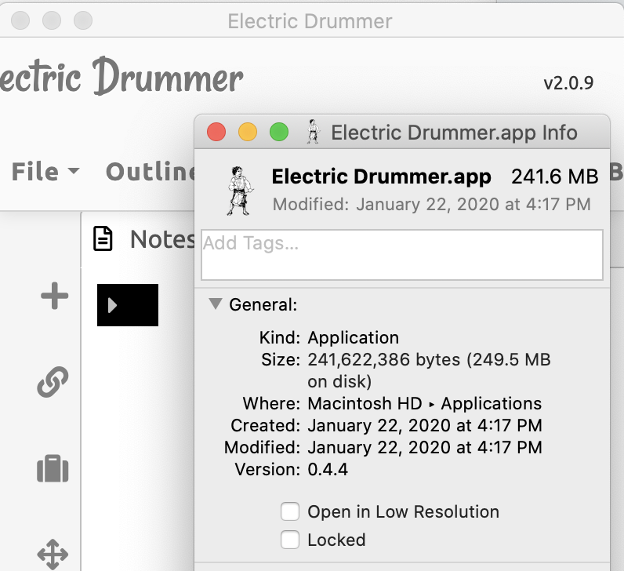Screen dimensions: 624x571
Task: Click the 241.6 MB size text
Action: (555, 176)
